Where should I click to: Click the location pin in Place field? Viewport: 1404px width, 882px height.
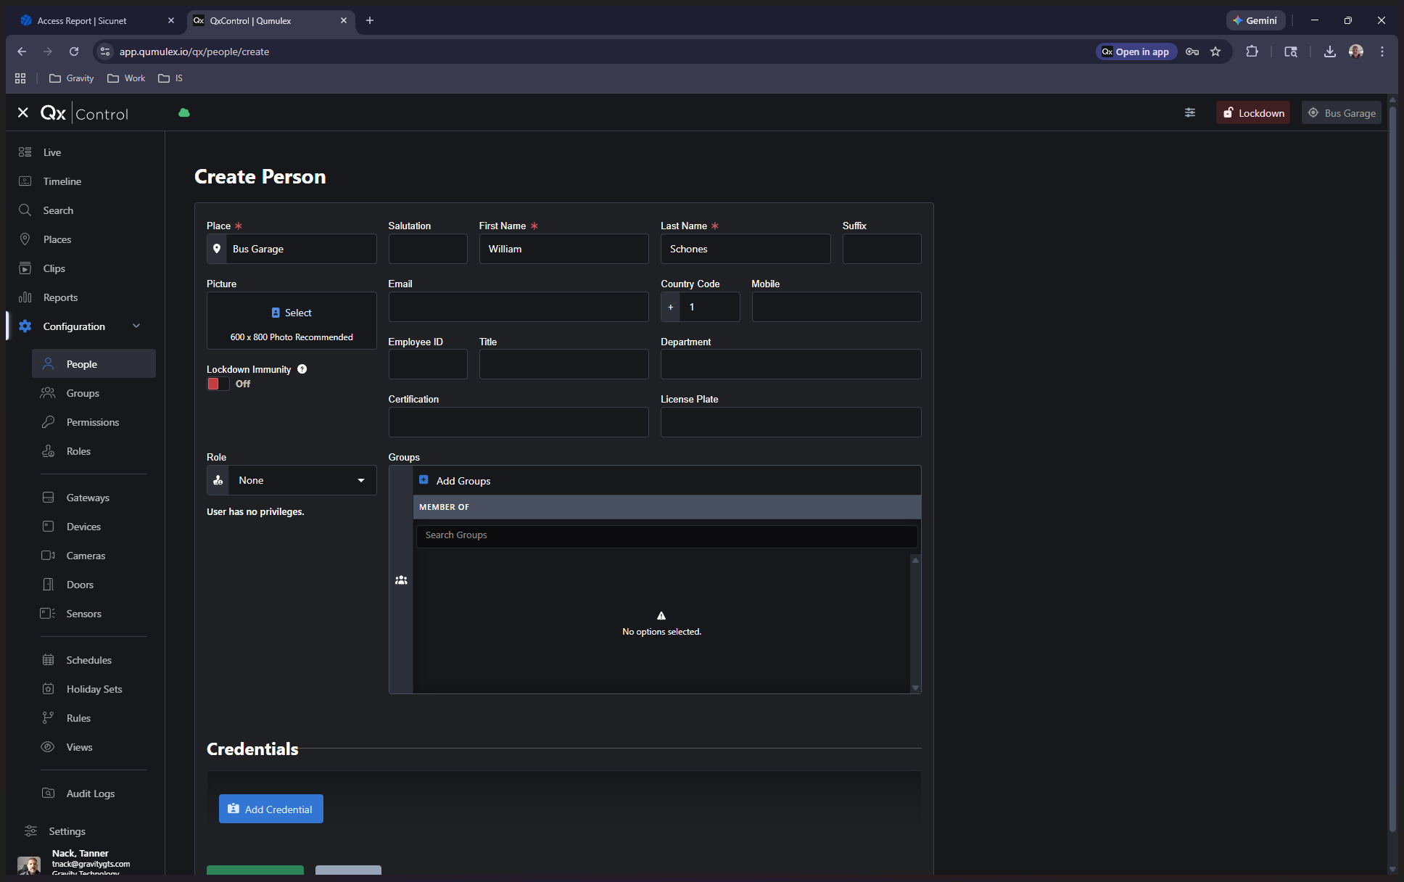pyautogui.click(x=217, y=249)
